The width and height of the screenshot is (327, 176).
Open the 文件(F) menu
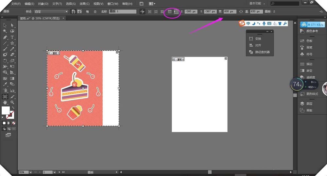(16, 4)
